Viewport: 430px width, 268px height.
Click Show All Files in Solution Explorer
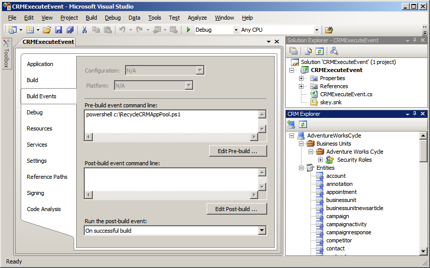(308, 51)
